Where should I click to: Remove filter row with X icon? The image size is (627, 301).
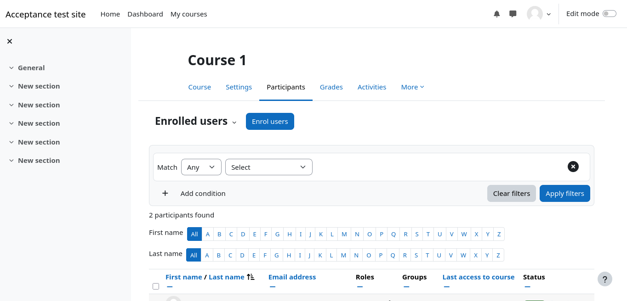(x=573, y=167)
